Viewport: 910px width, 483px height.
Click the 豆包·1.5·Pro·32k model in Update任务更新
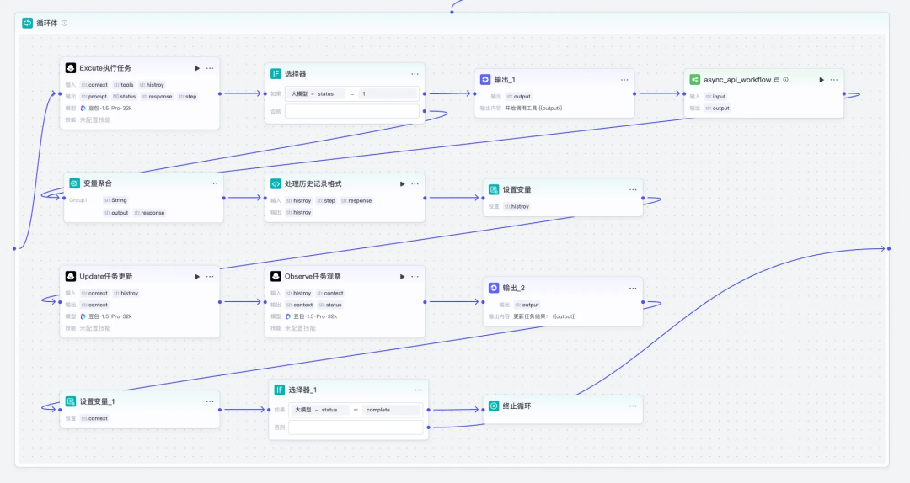coord(105,316)
